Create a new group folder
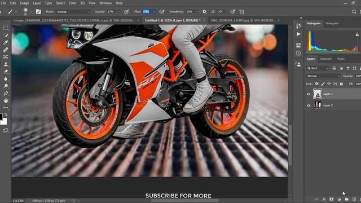This screenshot has height=203, width=361. point(346,199)
